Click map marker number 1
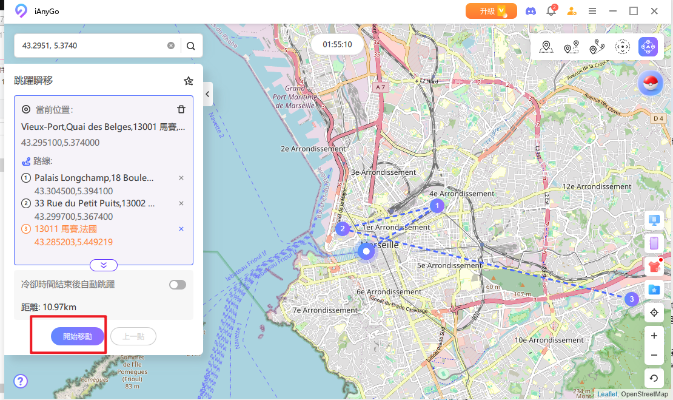This screenshot has width=673, height=400. click(x=437, y=206)
